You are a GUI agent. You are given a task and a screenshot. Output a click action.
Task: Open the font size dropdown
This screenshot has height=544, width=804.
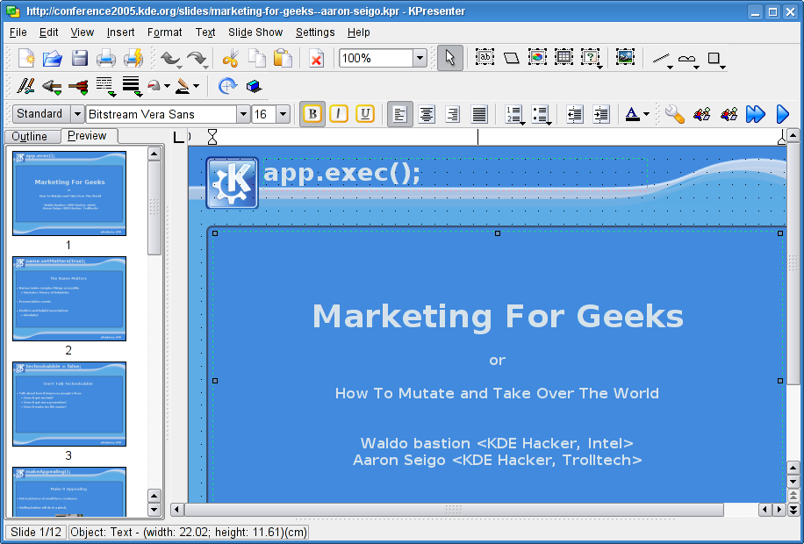point(283,114)
